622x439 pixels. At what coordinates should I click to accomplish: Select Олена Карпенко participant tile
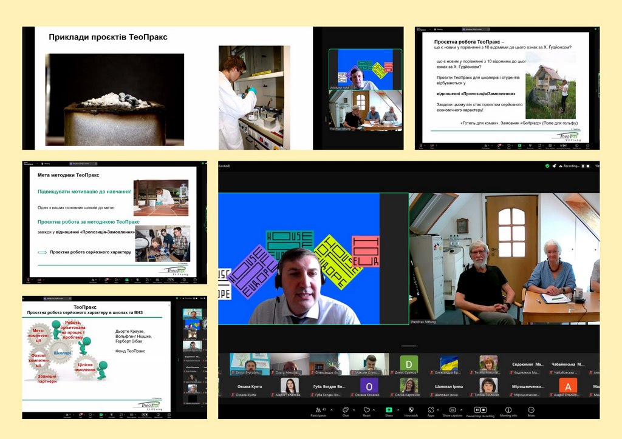pos(409,387)
